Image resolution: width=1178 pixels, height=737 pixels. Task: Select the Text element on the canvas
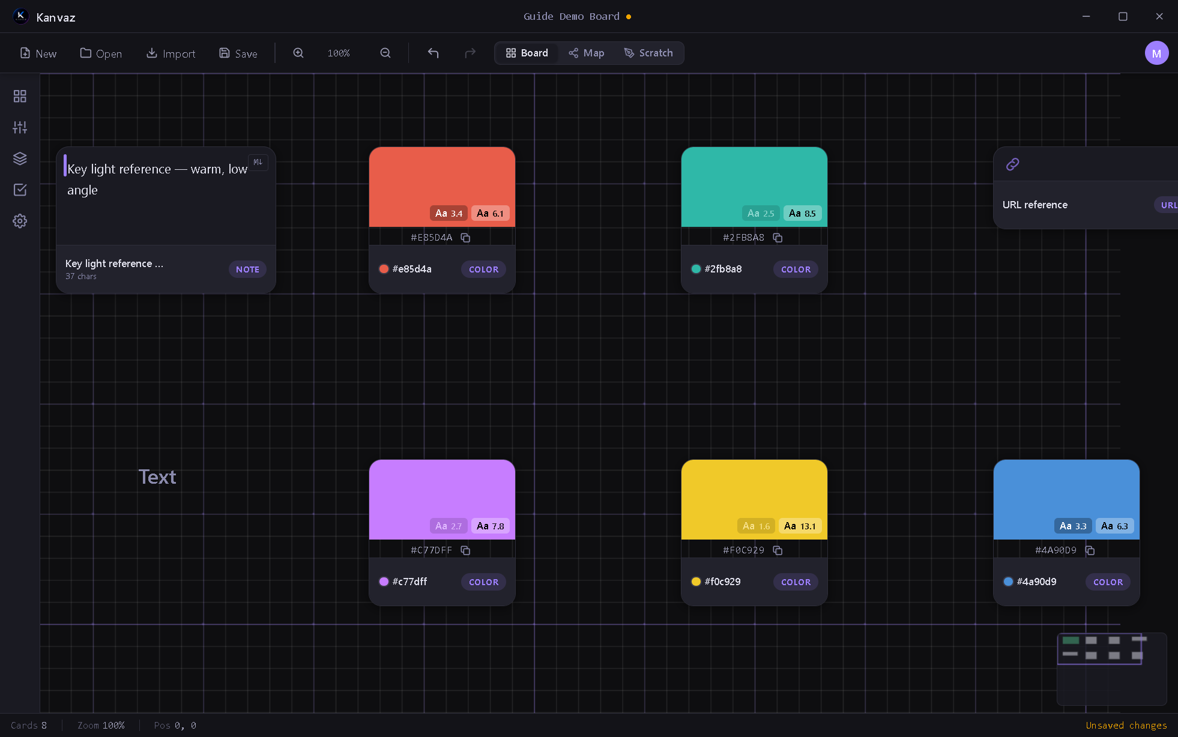click(x=157, y=477)
